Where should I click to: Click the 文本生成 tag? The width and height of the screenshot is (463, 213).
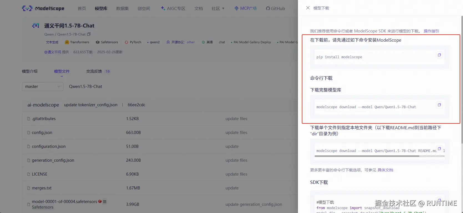click(52, 42)
